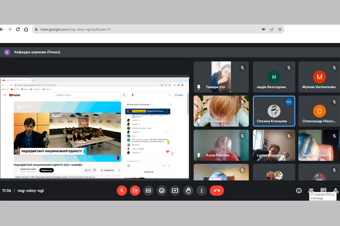Turn on the camera in Meet
The height and width of the screenshot is (226, 340).
pyautogui.click(x=135, y=191)
